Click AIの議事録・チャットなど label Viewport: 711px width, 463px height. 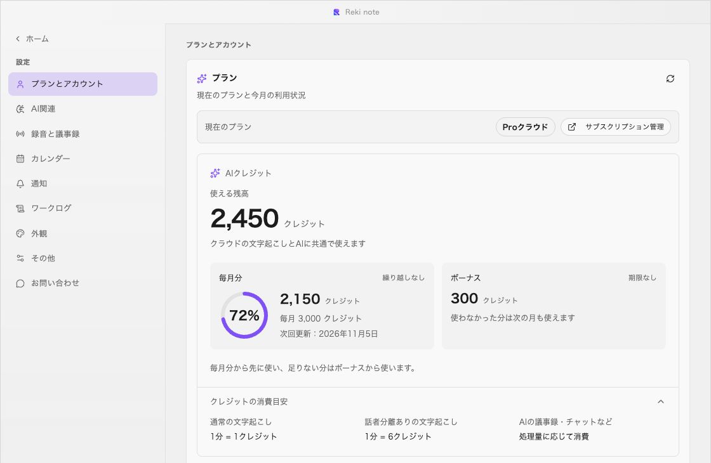(x=566, y=422)
